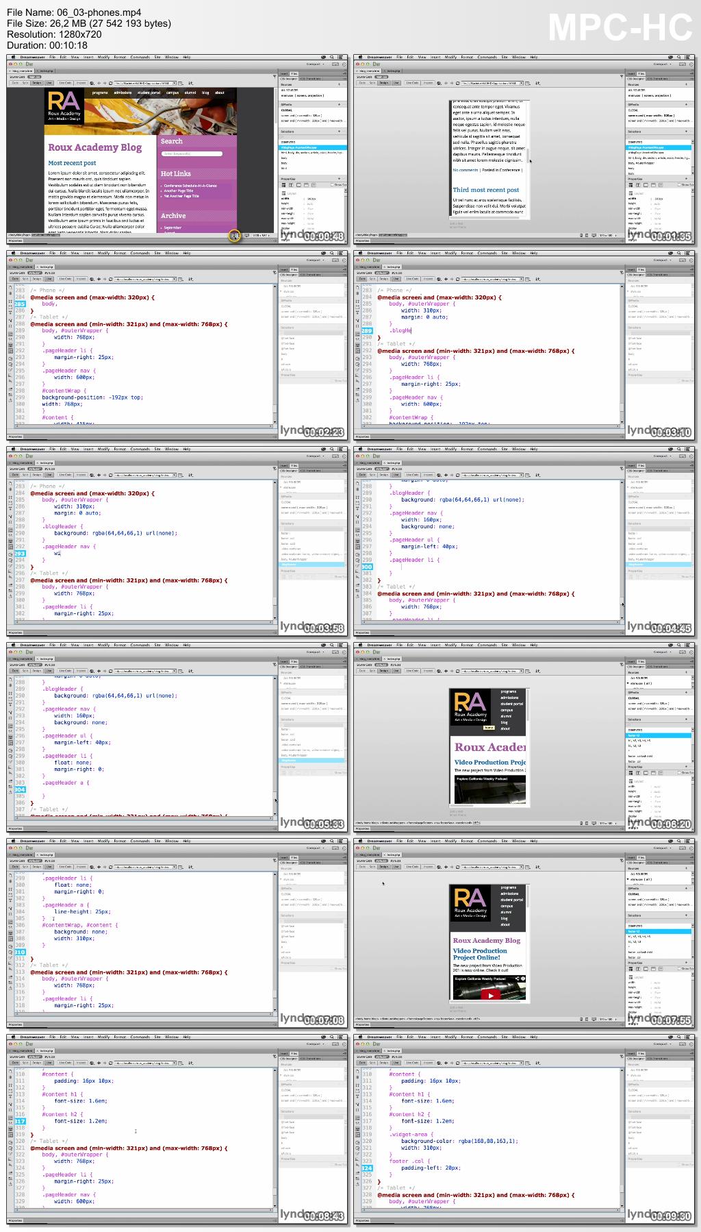Choose Text category icon in Properties at 00:00:48
Screen dimensions: 701x1232
point(290,185)
